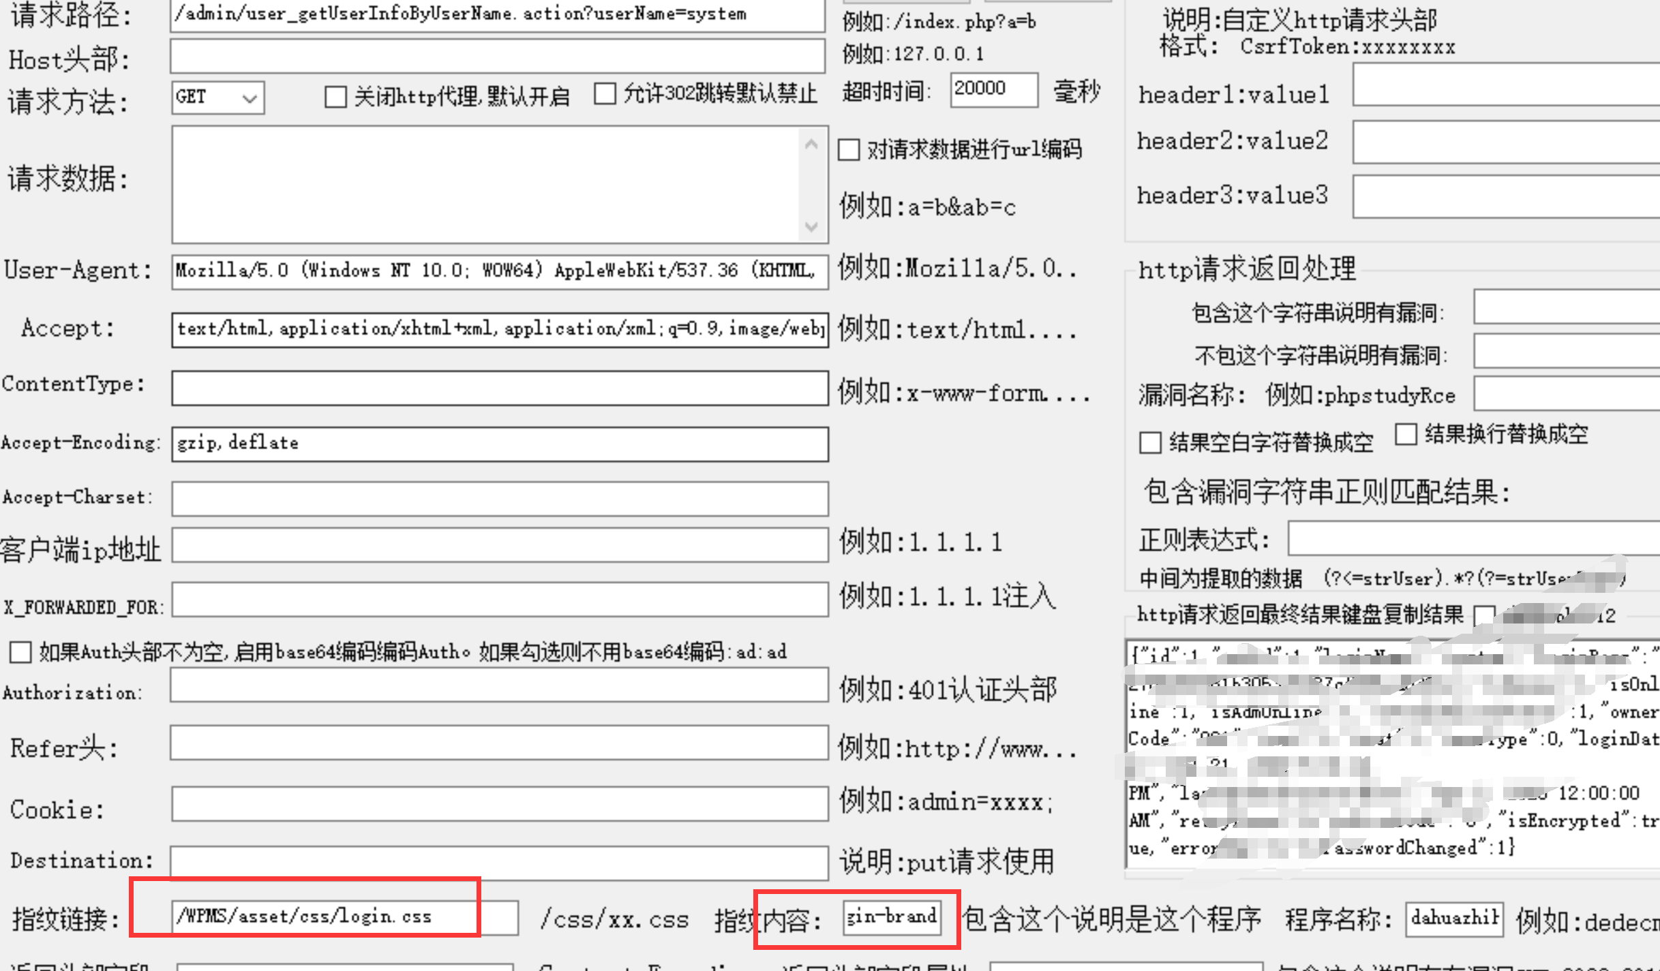Enable the 允许302跳转 checkbox

click(605, 93)
